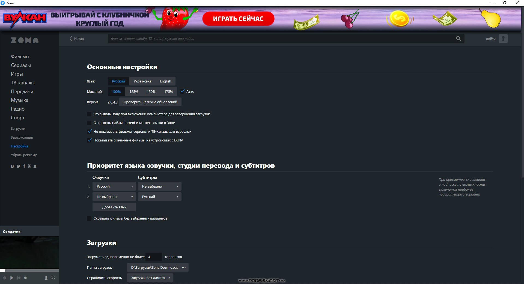
Task: Click the Zona logo in sidebar
Action: pos(25,40)
